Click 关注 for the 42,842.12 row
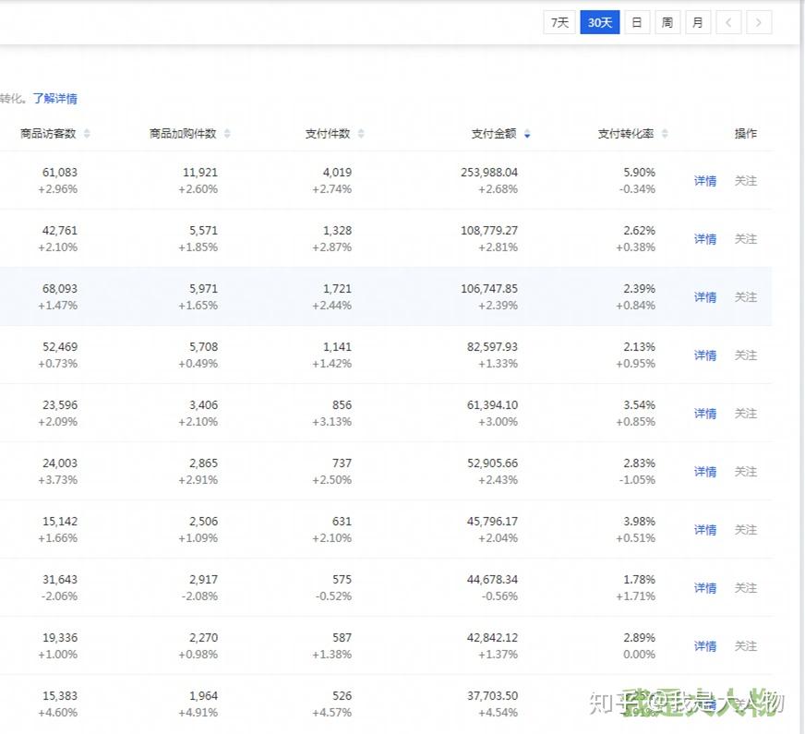805x734 pixels. pyautogui.click(x=745, y=645)
